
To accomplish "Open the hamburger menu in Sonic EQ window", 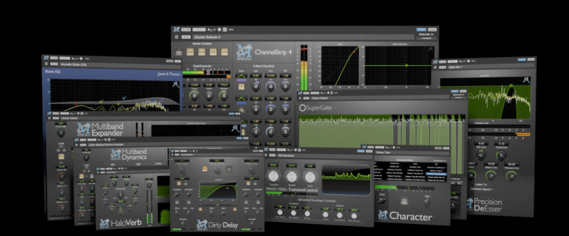I will (x=46, y=64).
